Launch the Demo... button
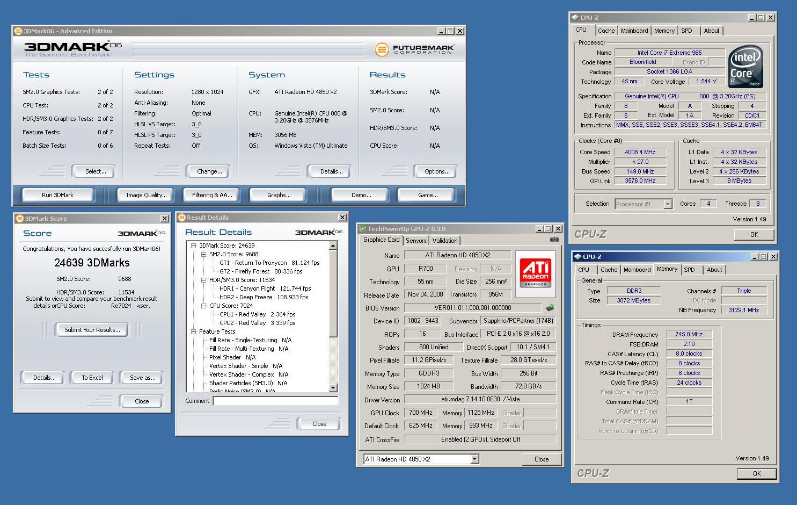Image resolution: width=797 pixels, height=505 pixels. pyautogui.click(x=361, y=195)
